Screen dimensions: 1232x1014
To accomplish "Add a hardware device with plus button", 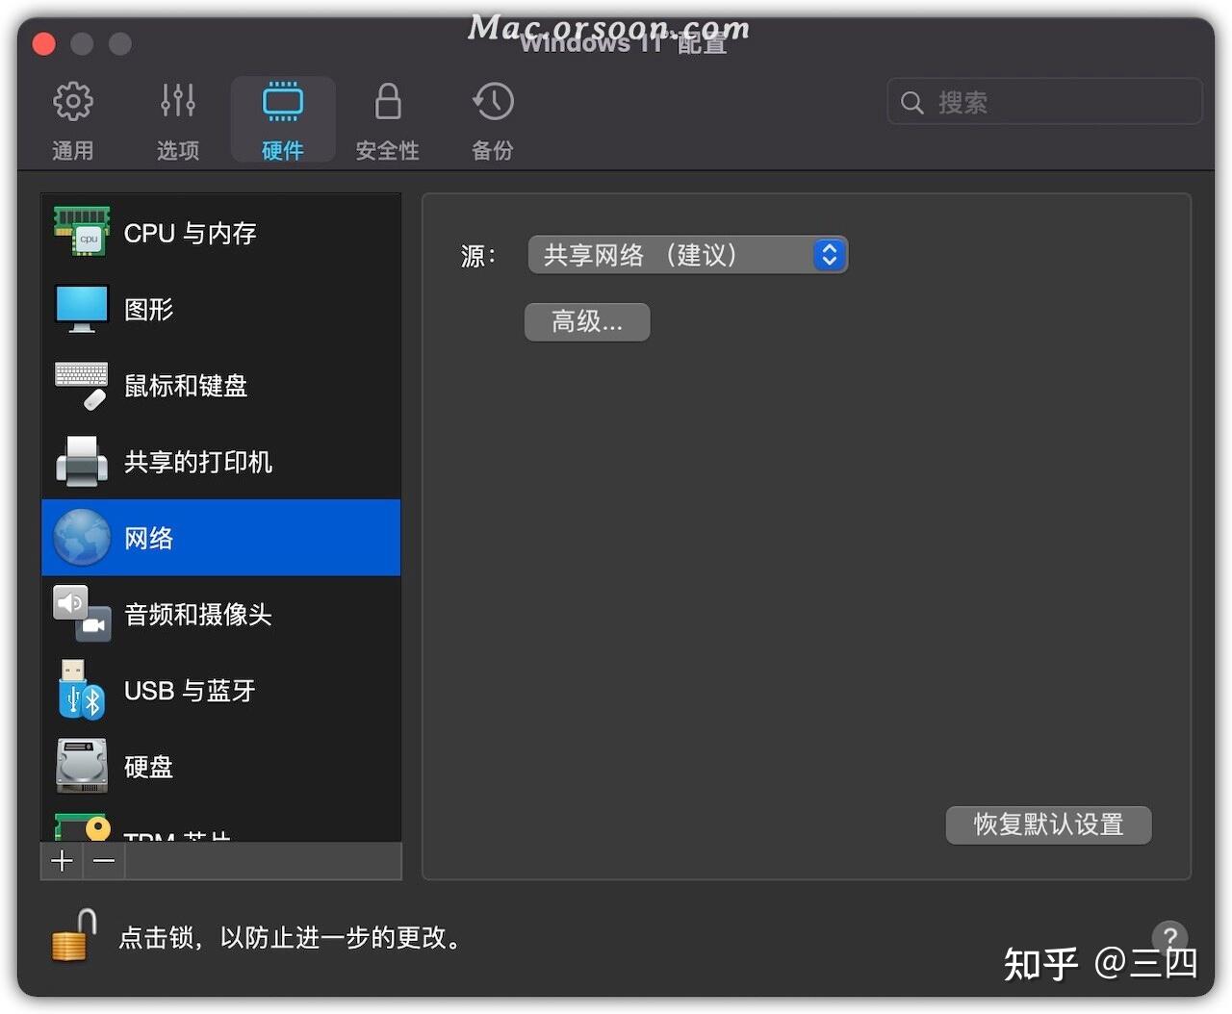I will [63, 861].
